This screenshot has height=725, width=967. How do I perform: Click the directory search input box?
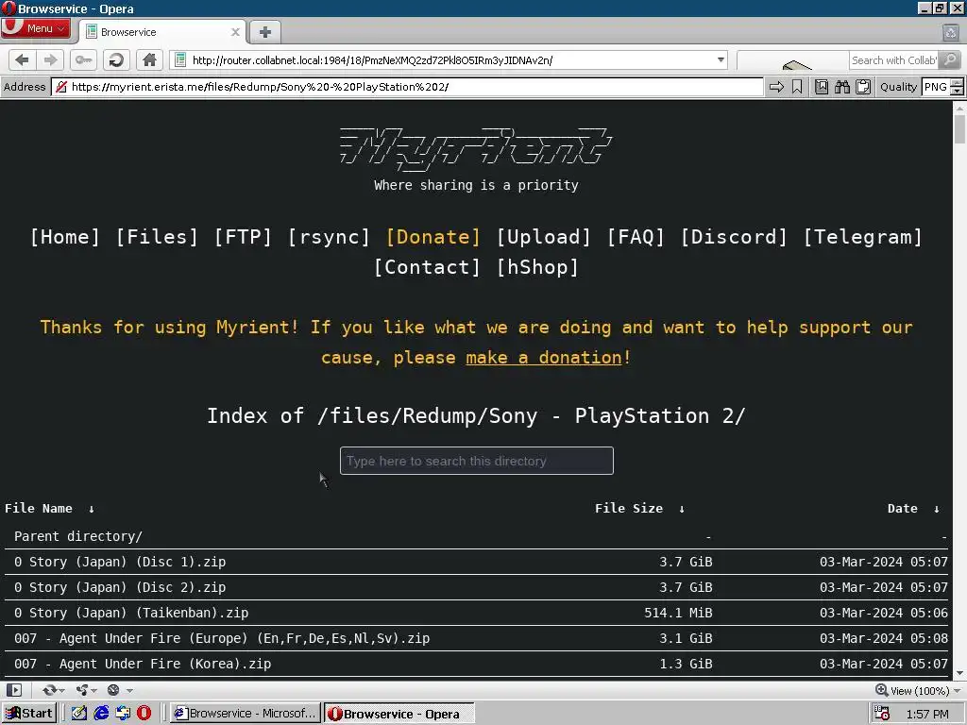click(476, 461)
